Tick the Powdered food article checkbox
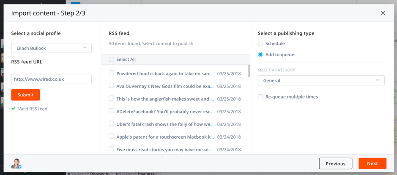The height and width of the screenshot is (175, 397). coord(112,73)
